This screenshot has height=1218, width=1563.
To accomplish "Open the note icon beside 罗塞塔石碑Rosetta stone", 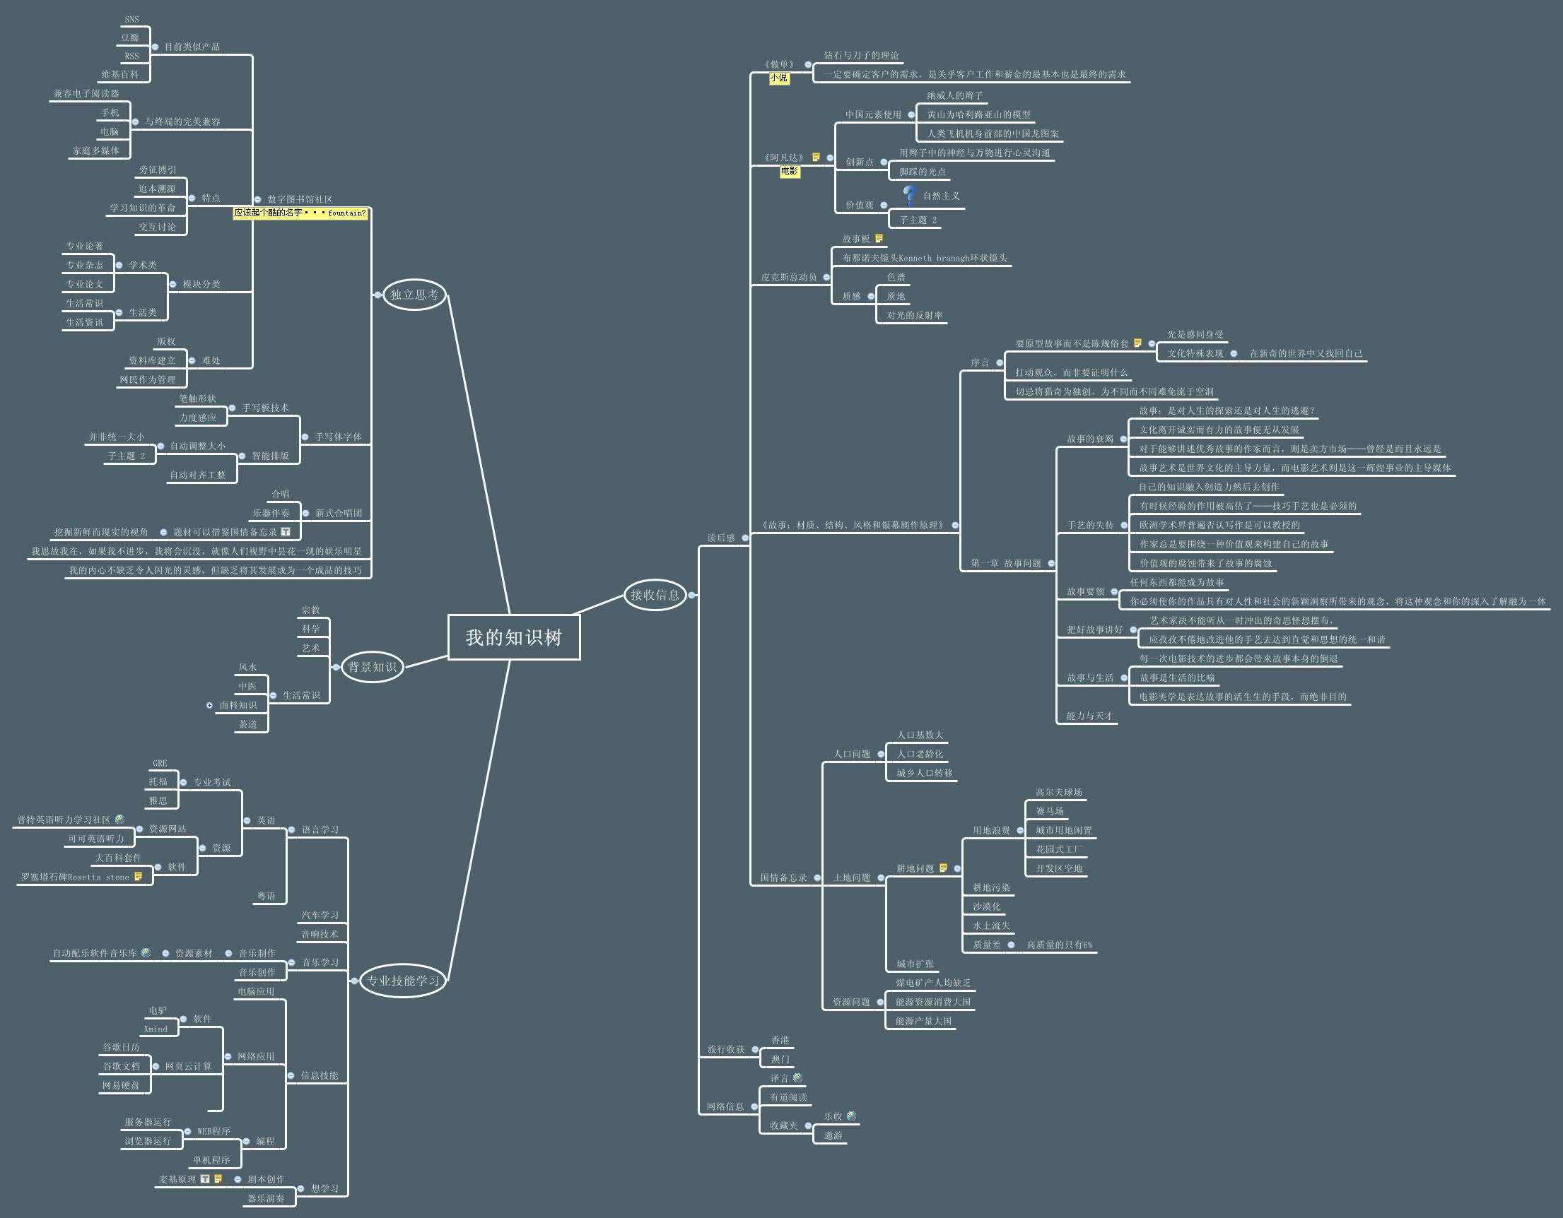I will [138, 877].
